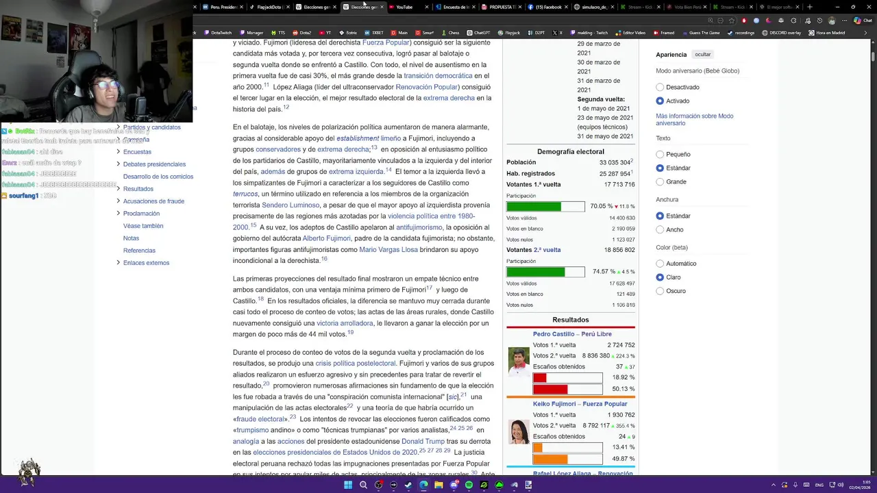
Task: Open the browser three-dot settings menu
Action: [844, 21]
